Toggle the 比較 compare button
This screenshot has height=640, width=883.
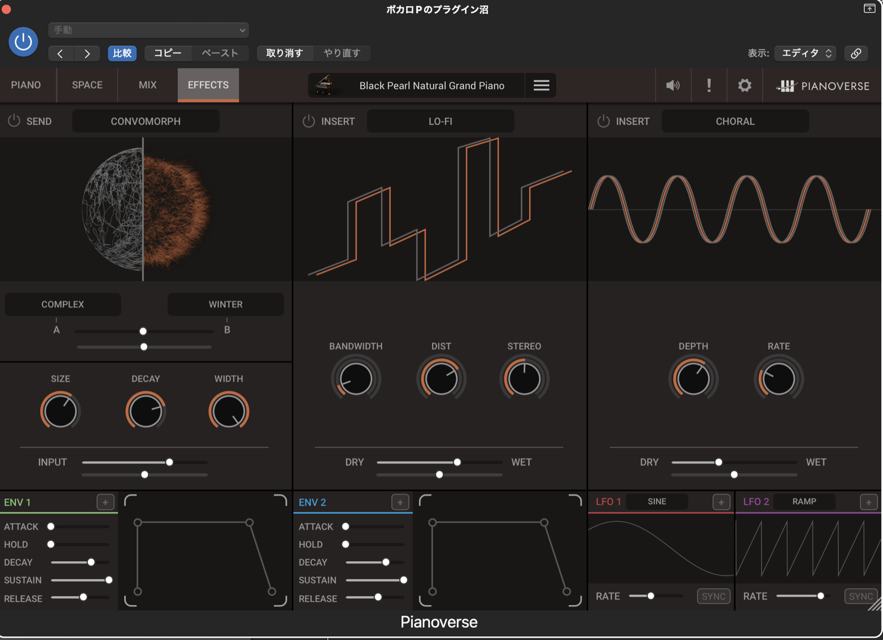coord(122,53)
